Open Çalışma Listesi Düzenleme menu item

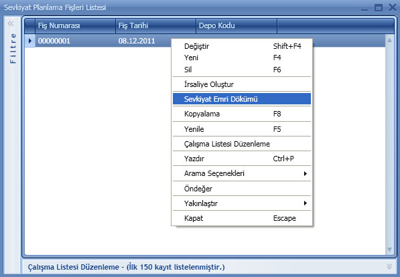tap(242, 144)
